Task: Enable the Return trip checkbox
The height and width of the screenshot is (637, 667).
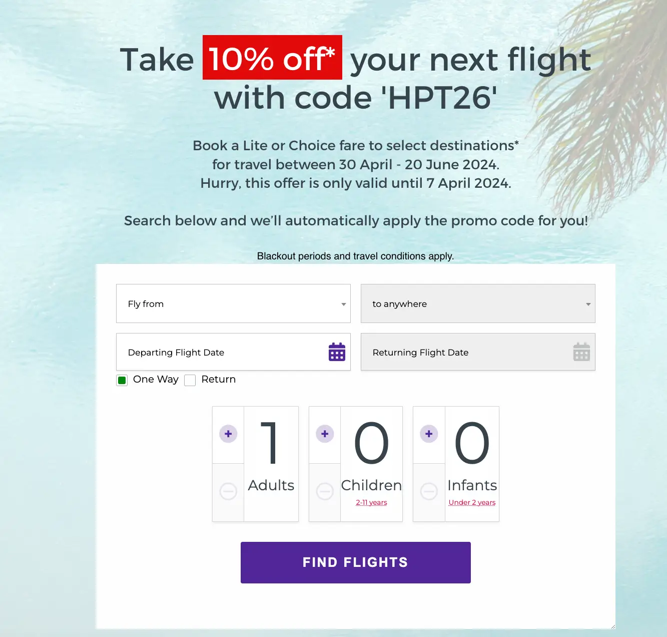Action: pos(190,380)
